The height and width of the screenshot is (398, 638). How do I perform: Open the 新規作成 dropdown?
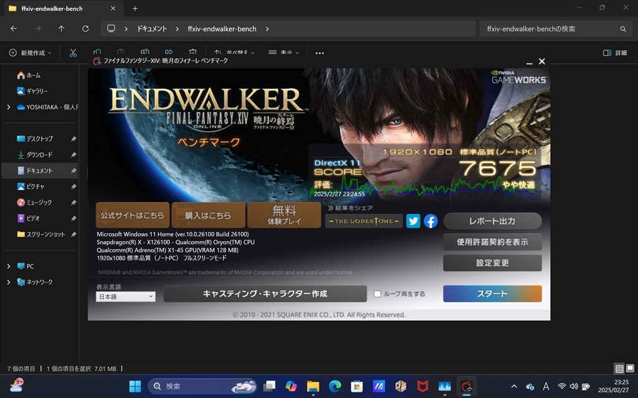pyautogui.click(x=29, y=53)
